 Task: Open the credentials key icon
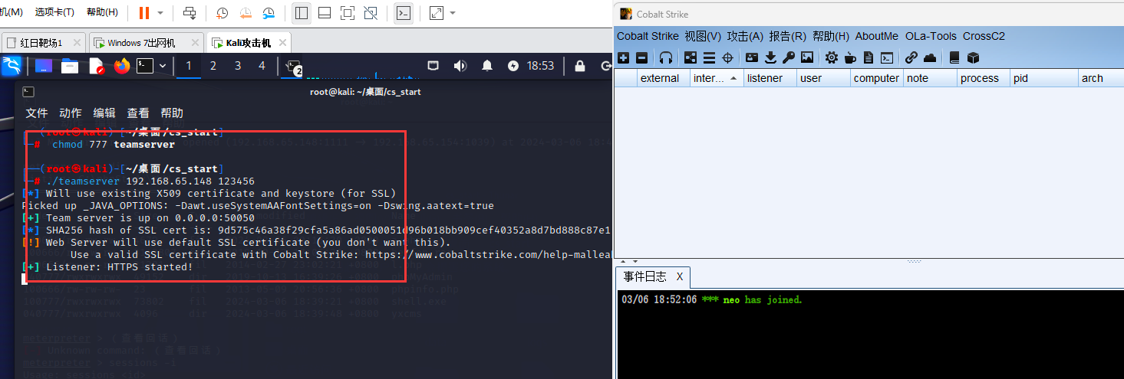pyautogui.click(x=788, y=57)
